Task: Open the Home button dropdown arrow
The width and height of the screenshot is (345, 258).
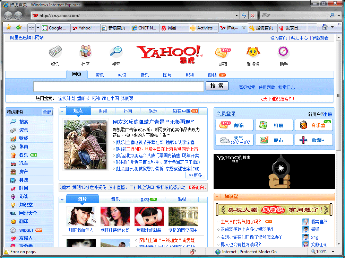Action: click(x=332, y=27)
